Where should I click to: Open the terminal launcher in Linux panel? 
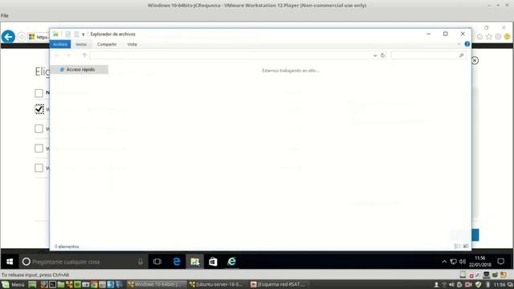[x=52, y=284]
